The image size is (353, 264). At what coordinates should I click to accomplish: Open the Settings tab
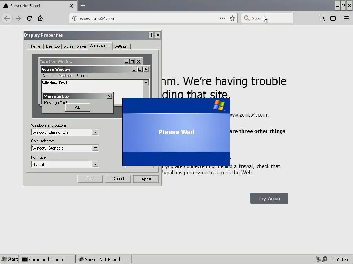coord(121,46)
